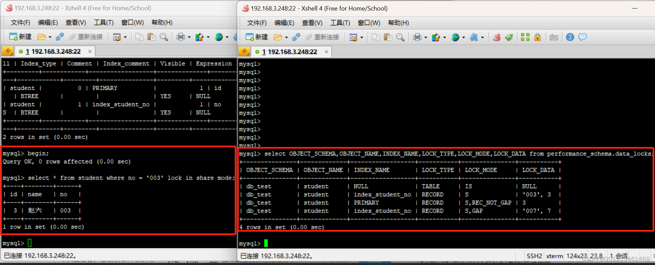This screenshot has height=265, width=655.
Task: Open 窗口(W) menu in right window
Action: tap(369, 23)
